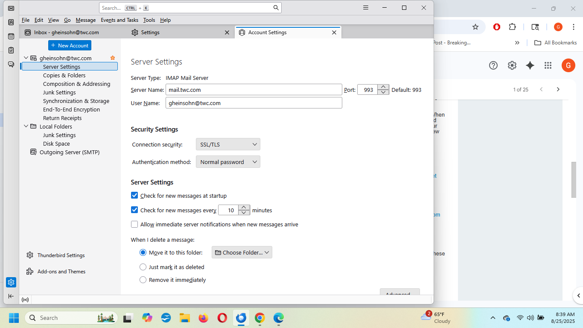583x328 pixels.
Task: Toggle Check for new messages every 10 minutes
Action: pos(134,210)
